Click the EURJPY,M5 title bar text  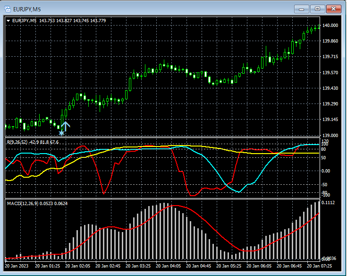26,9
